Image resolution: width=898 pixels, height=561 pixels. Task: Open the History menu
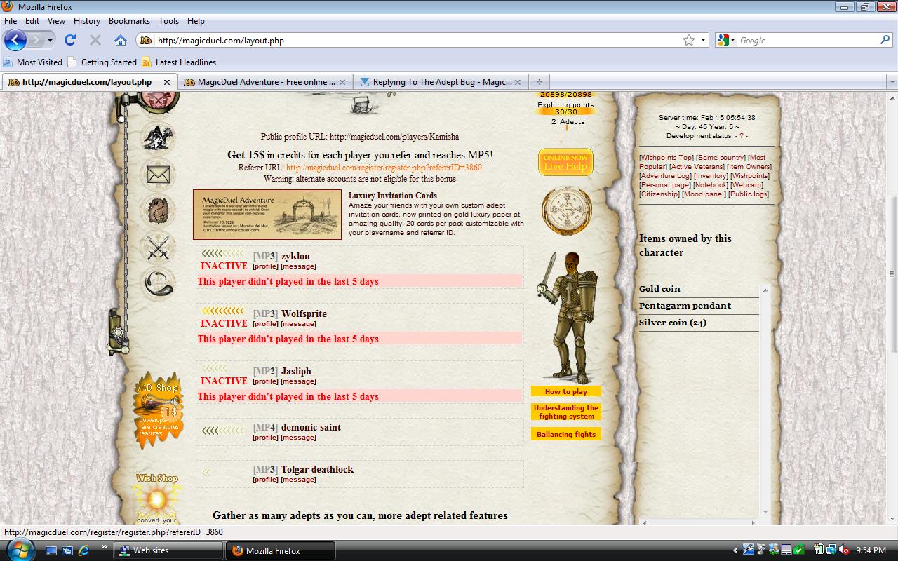(87, 21)
